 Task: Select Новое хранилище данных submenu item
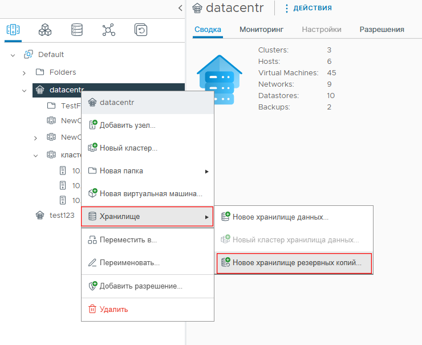pyautogui.click(x=294, y=217)
